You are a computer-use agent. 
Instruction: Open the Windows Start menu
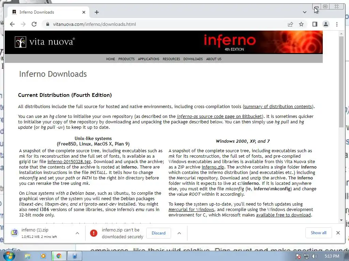tap(9, 256)
